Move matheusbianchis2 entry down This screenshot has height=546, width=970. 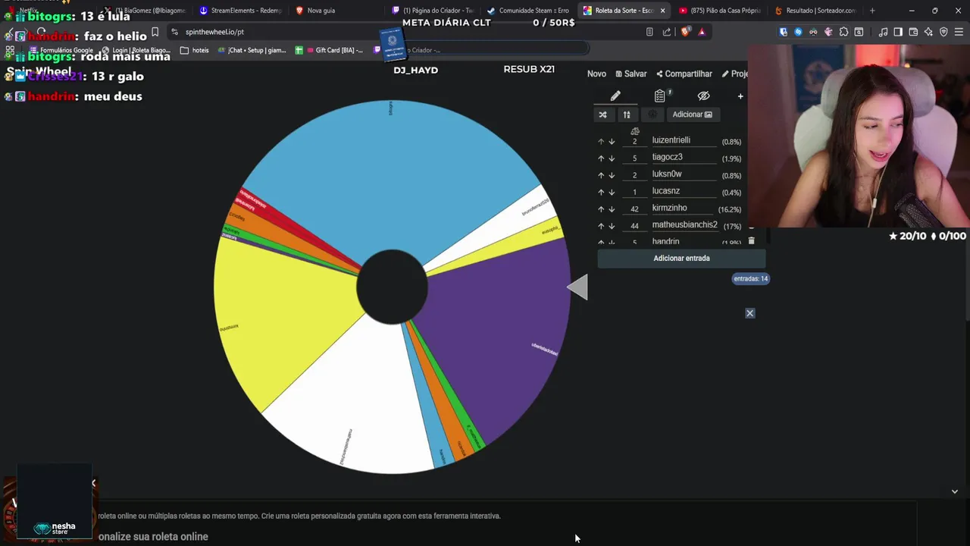tap(612, 226)
